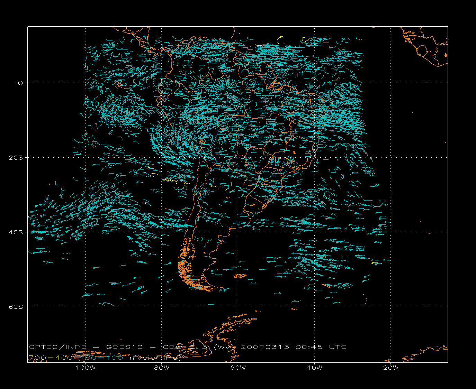
Task: Click the '20W' longitude label
Action: 391,368
